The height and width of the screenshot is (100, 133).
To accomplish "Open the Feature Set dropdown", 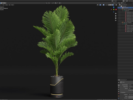I will tap(131, 87).
